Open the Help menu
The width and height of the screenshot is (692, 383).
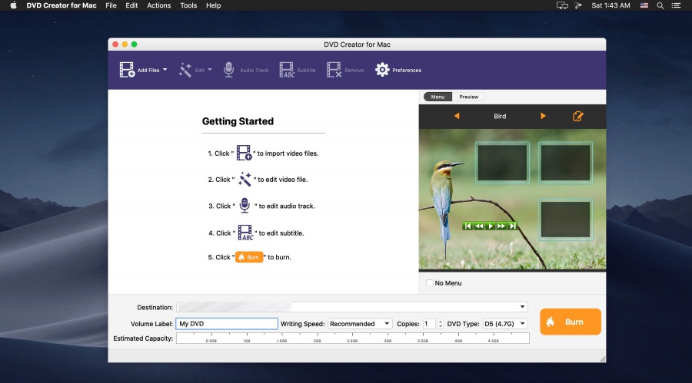pyautogui.click(x=213, y=5)
